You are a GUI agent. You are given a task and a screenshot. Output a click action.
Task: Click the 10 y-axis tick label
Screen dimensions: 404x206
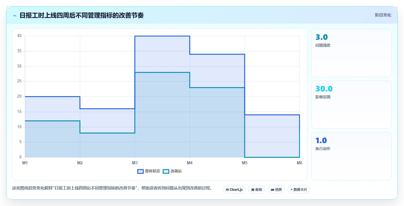tap(19, 127)
